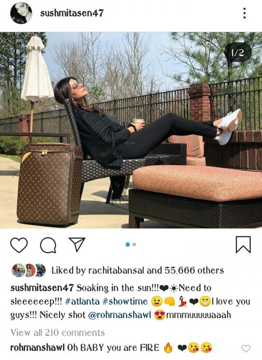View the 55,666 others who liked
The image size is (262, 360).
tap(194, 270)
